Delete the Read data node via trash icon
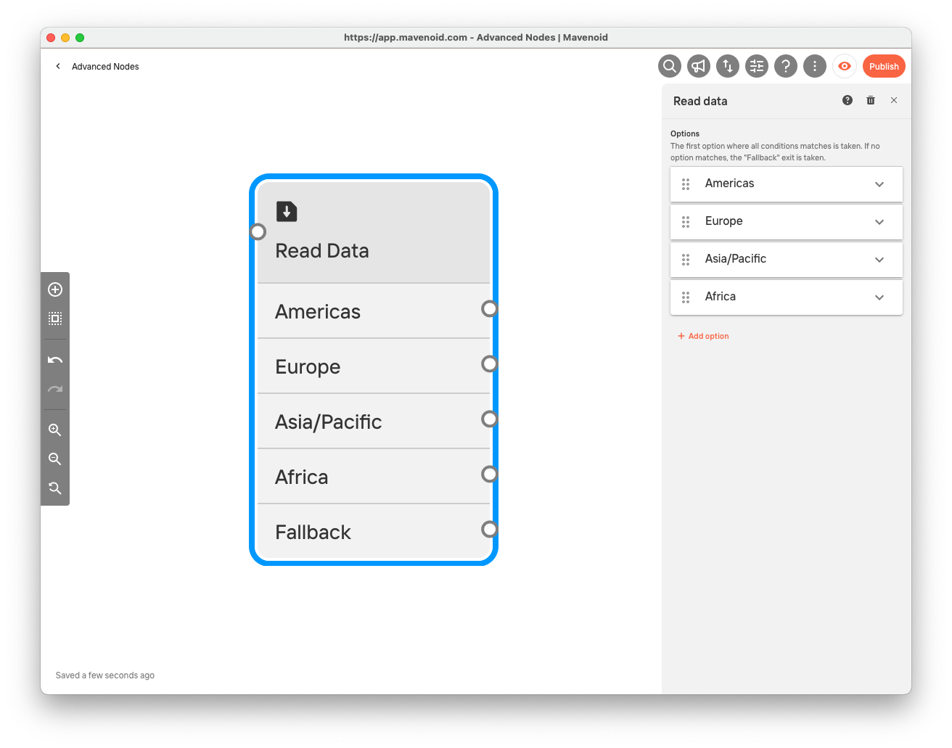952x748 pixels. coord(871,100)
